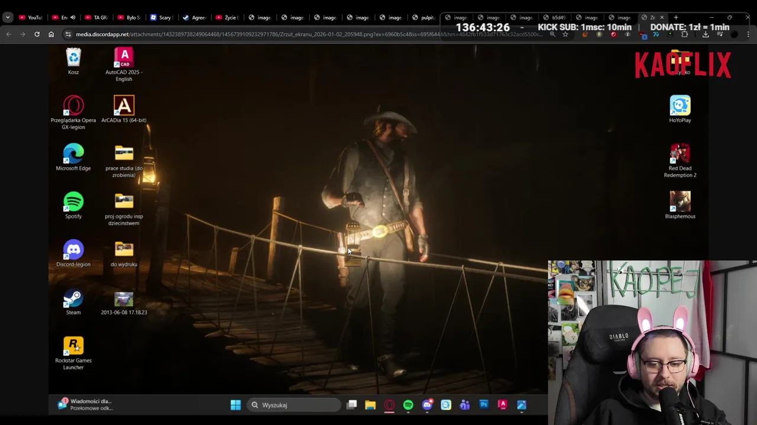This screenshot has width=757, height=425.
Task: Open the 'do wydruku' folder
Action: click(x=124, y=253)
